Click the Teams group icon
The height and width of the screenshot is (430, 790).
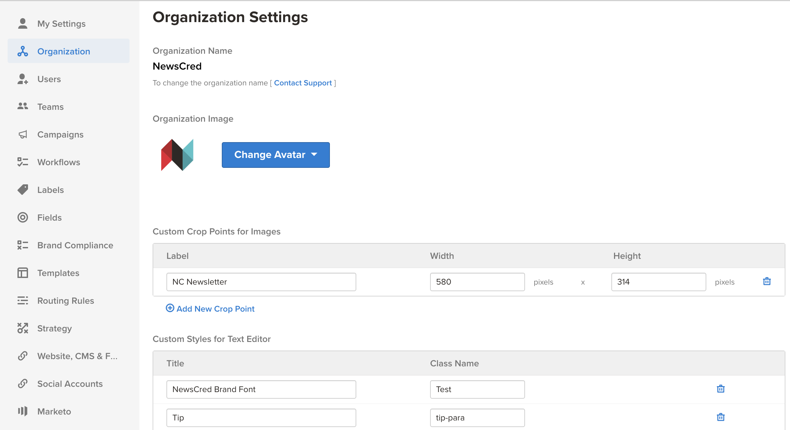[x=23, y=106]
